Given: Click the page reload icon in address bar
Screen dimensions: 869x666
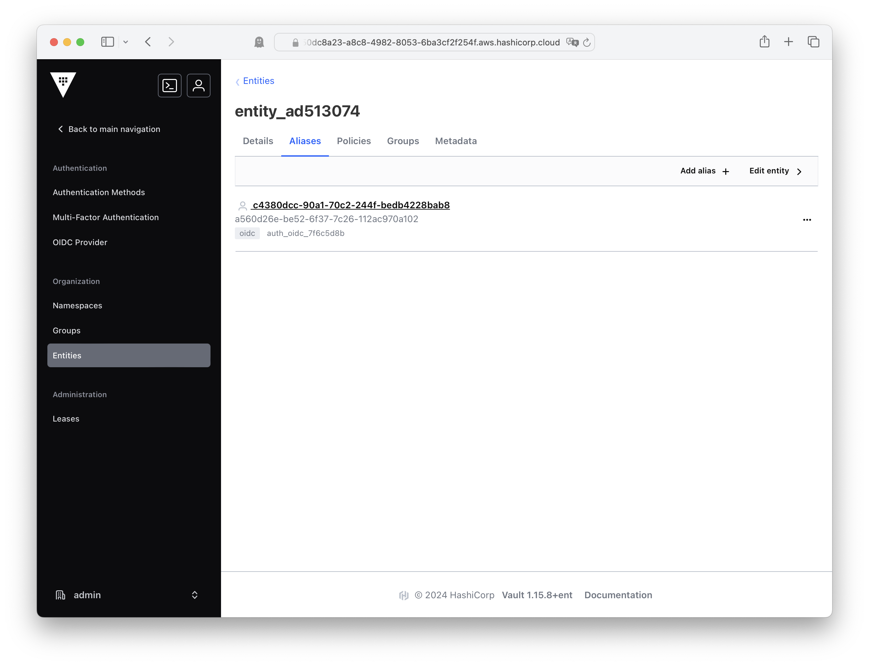Looking at the screenshot, I should (587, 42).
